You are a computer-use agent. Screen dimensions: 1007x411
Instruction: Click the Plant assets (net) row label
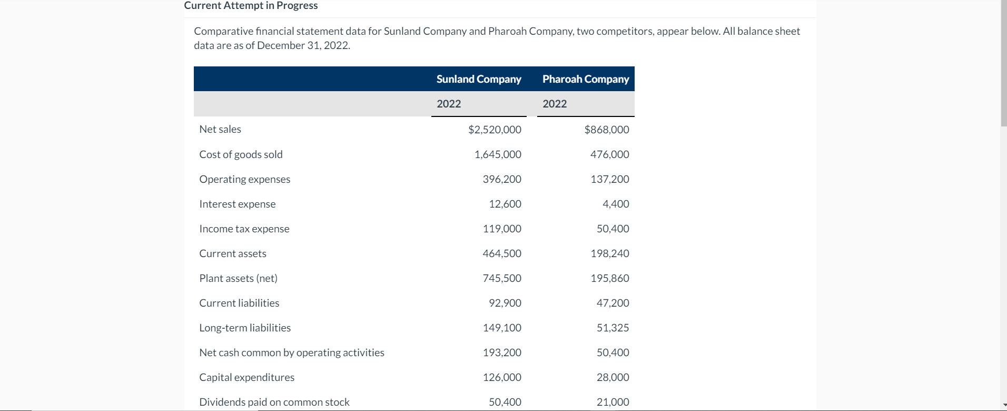pyautogui.click(x=238, y=278)
